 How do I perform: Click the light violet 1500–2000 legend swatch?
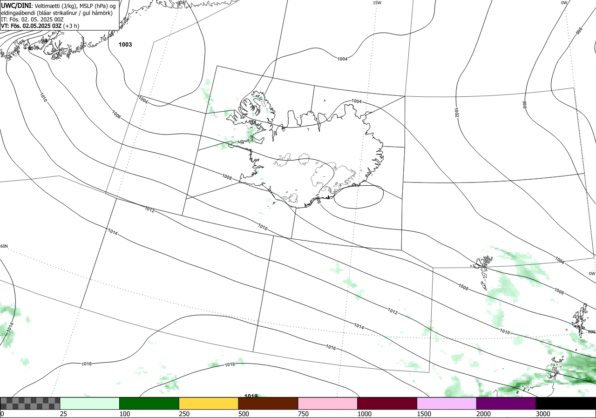(447, 403)
